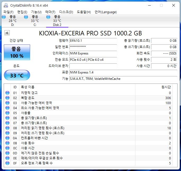Click the empty 드라이브 문자 field
Image resolution: width=181 pixels, height=171 pixels.
(x=93, y=66)
